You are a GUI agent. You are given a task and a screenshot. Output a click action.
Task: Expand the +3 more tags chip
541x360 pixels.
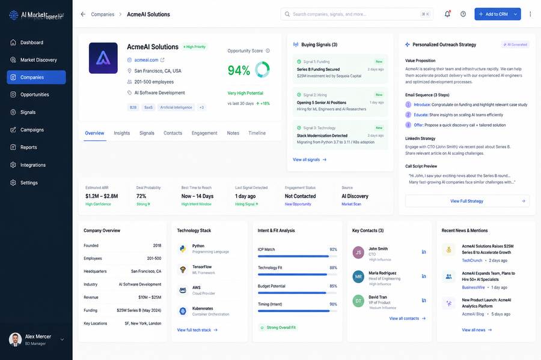(201, 107)
